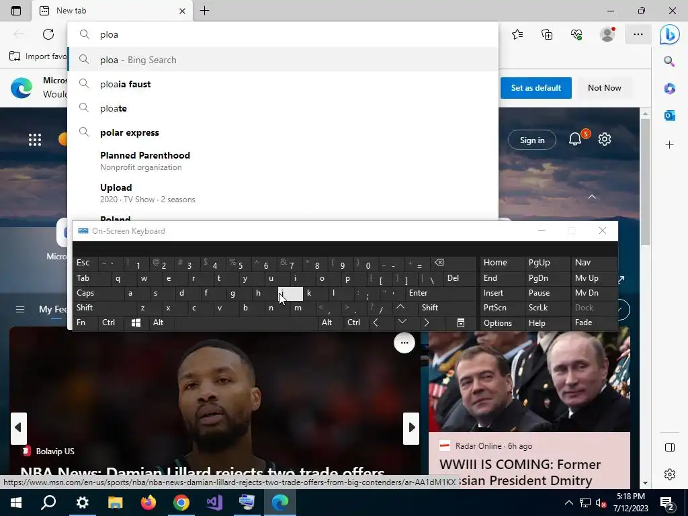The width and height of the screenshot is (688, 516).
Task: Click the Edge refresh page icon
Action: tap(48, 34)
